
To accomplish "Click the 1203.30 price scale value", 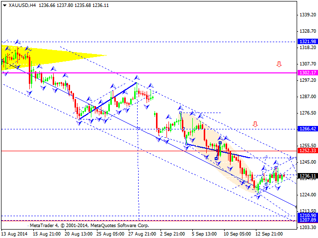I will [308, 228].
